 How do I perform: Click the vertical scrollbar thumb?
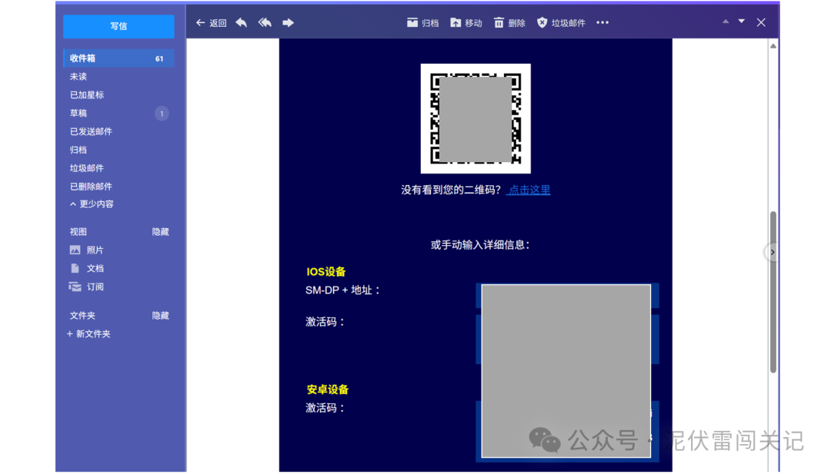[x=773, y=292]
